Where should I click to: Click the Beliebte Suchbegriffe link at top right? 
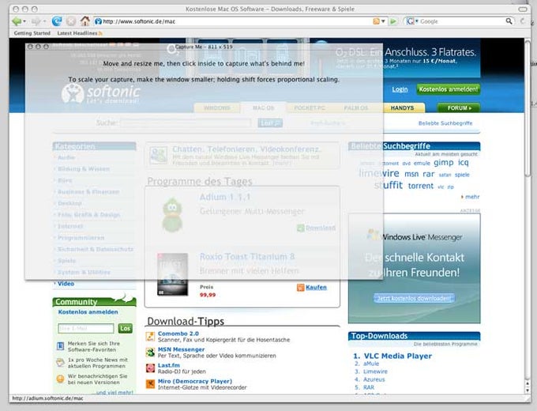(445, 123)
